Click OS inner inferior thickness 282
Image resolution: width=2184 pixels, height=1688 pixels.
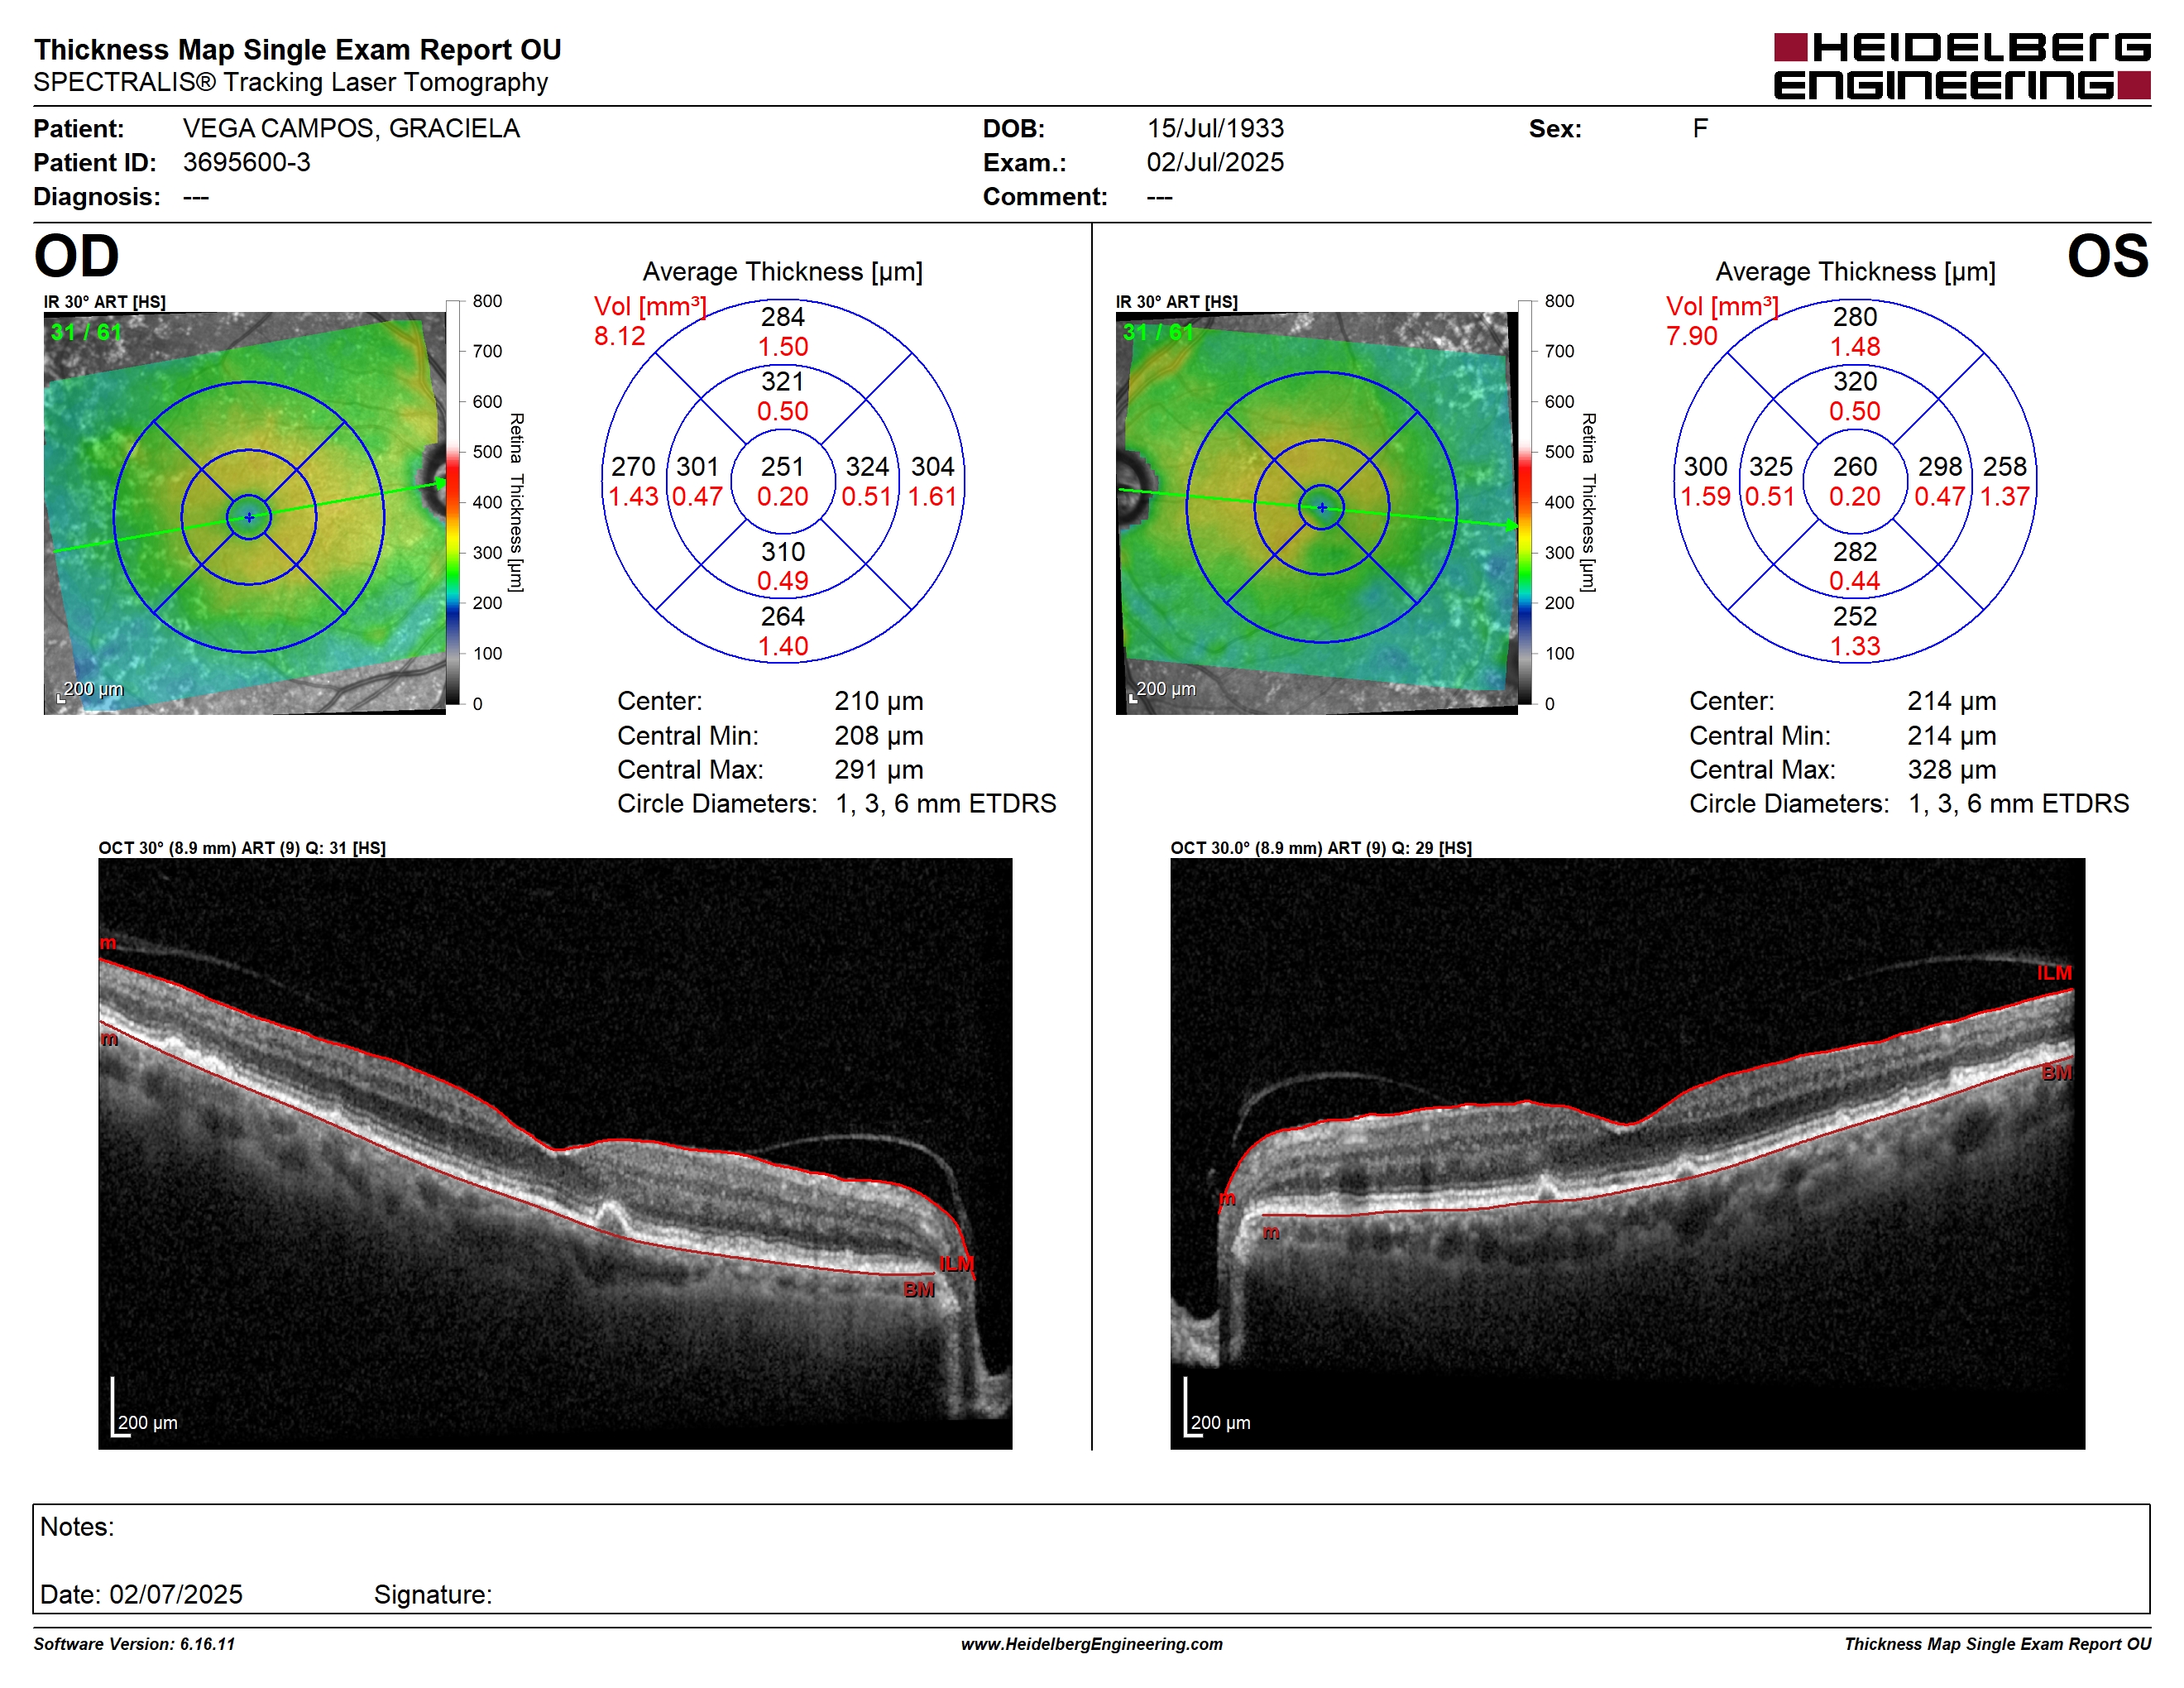click(x=1854, y=552)
